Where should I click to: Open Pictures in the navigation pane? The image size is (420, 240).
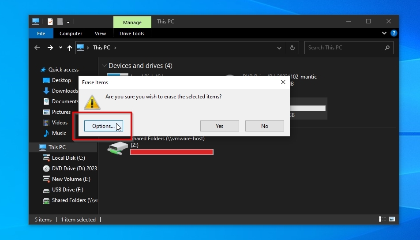point(61,112)
